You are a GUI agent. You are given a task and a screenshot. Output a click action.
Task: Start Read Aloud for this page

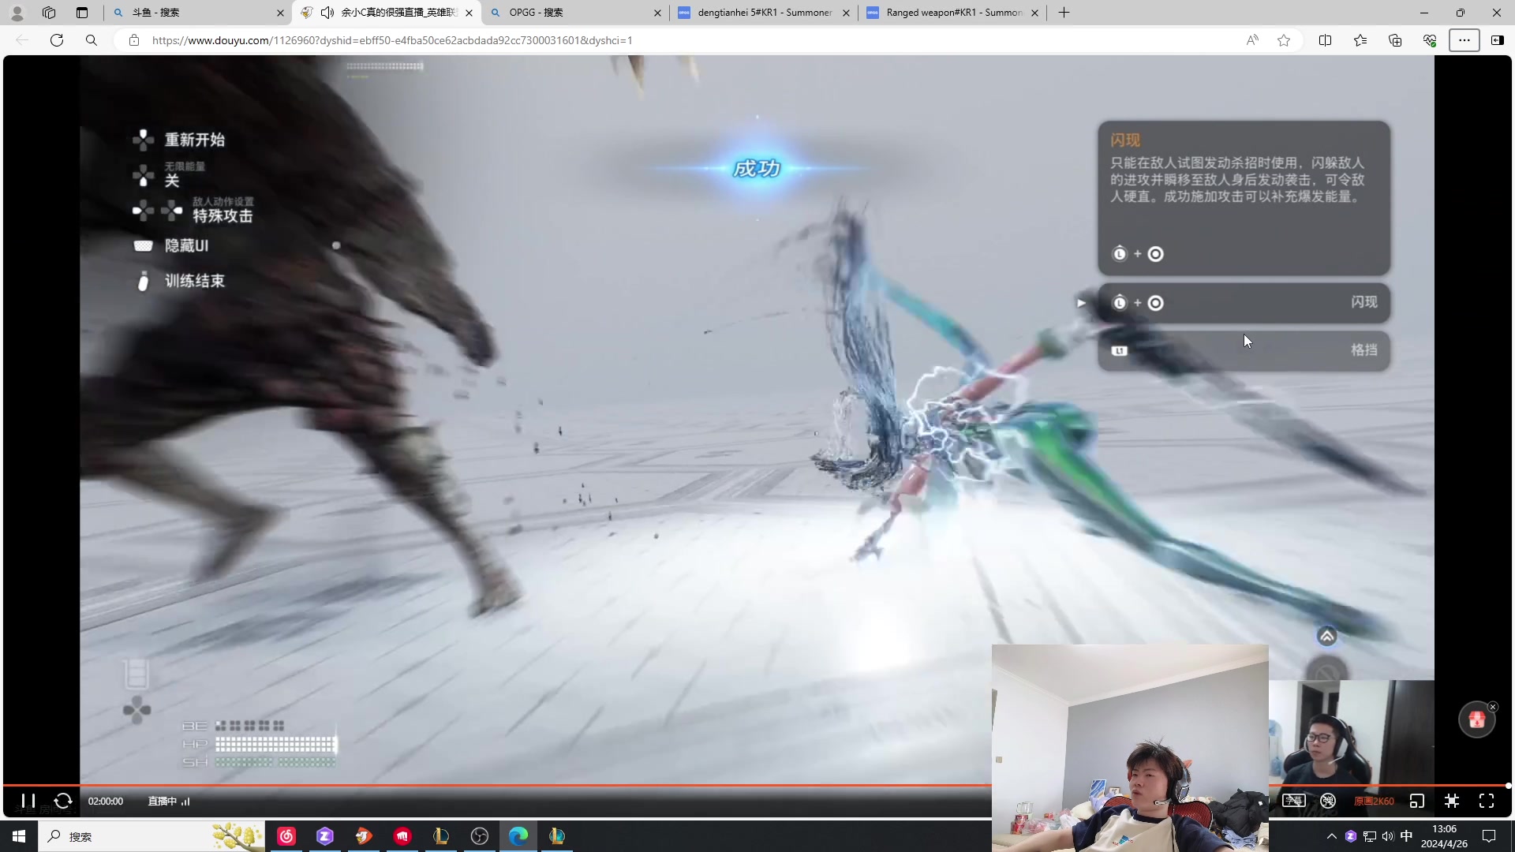point(1252,40)
